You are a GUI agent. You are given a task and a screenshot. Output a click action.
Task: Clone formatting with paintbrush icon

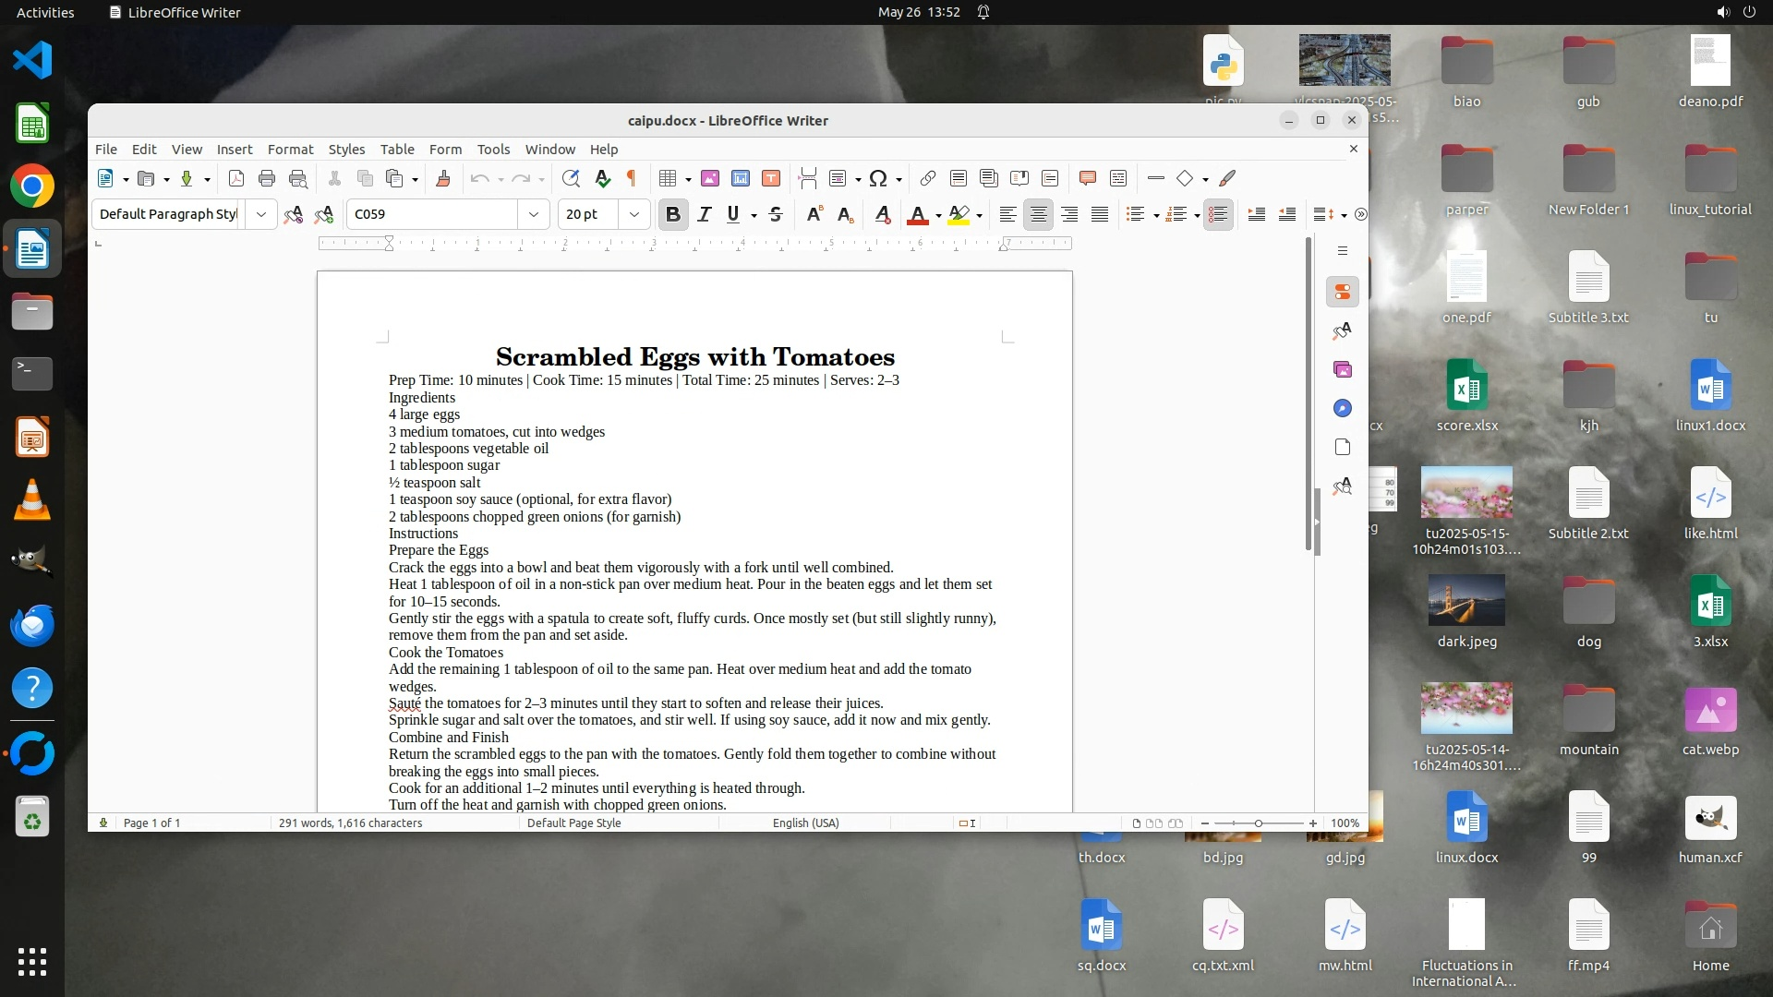[x=443, y=179]
